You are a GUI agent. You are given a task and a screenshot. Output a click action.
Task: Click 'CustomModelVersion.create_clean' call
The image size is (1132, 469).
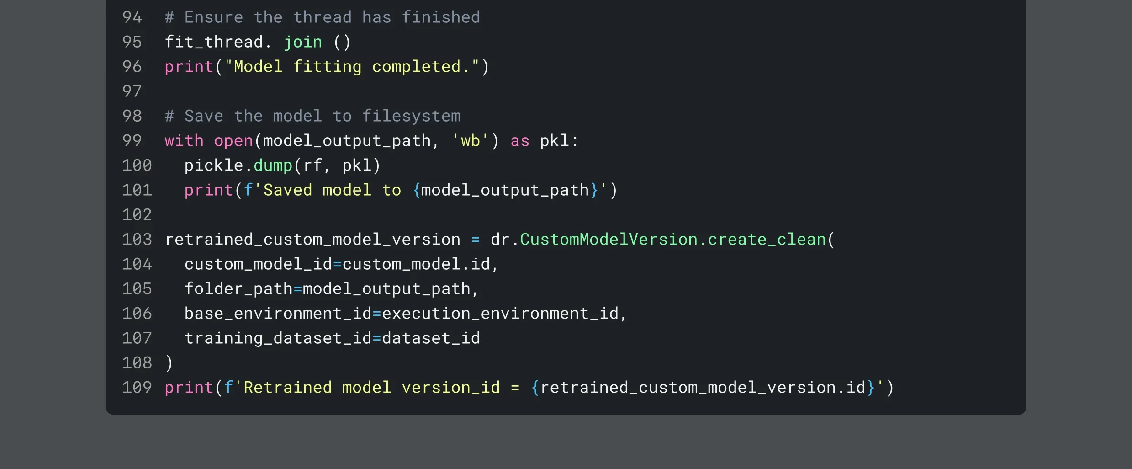point(673,240)
